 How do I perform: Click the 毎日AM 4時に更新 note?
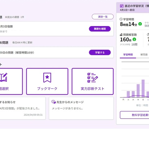(22, 43)
